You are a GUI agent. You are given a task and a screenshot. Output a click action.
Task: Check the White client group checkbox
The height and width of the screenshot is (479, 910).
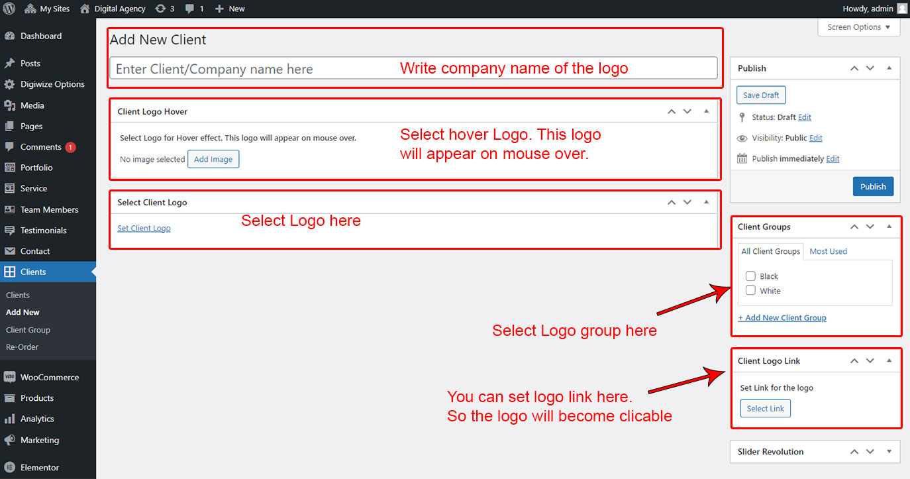(x=750, y=291)
